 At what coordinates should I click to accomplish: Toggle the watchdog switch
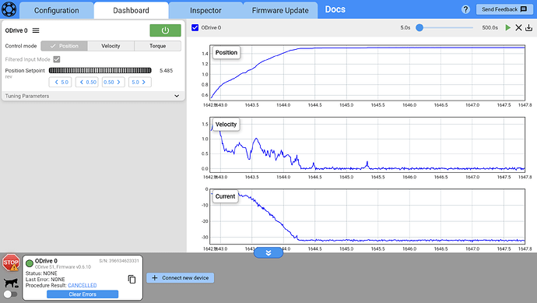coord(10,294)
